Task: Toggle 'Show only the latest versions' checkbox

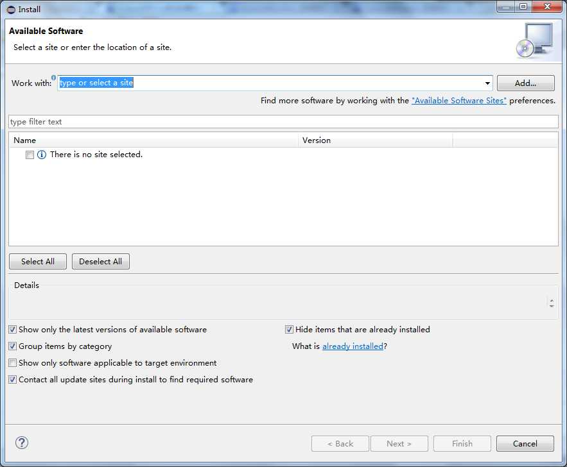Action: [13, 329]
